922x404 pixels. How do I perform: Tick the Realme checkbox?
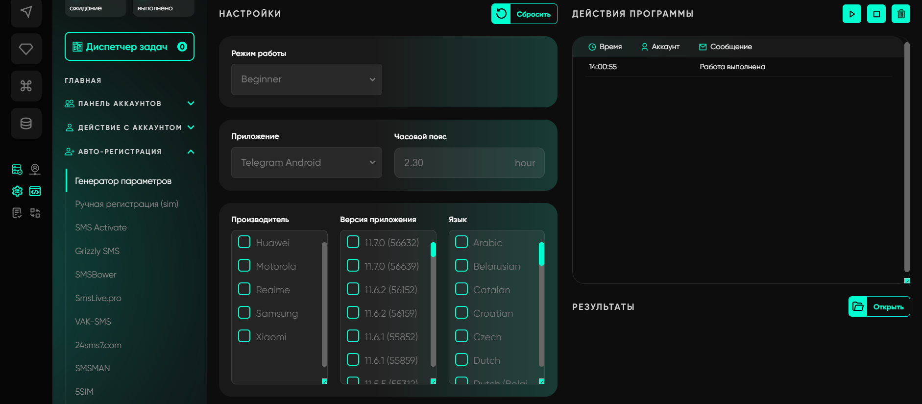(x=244, y=289)
